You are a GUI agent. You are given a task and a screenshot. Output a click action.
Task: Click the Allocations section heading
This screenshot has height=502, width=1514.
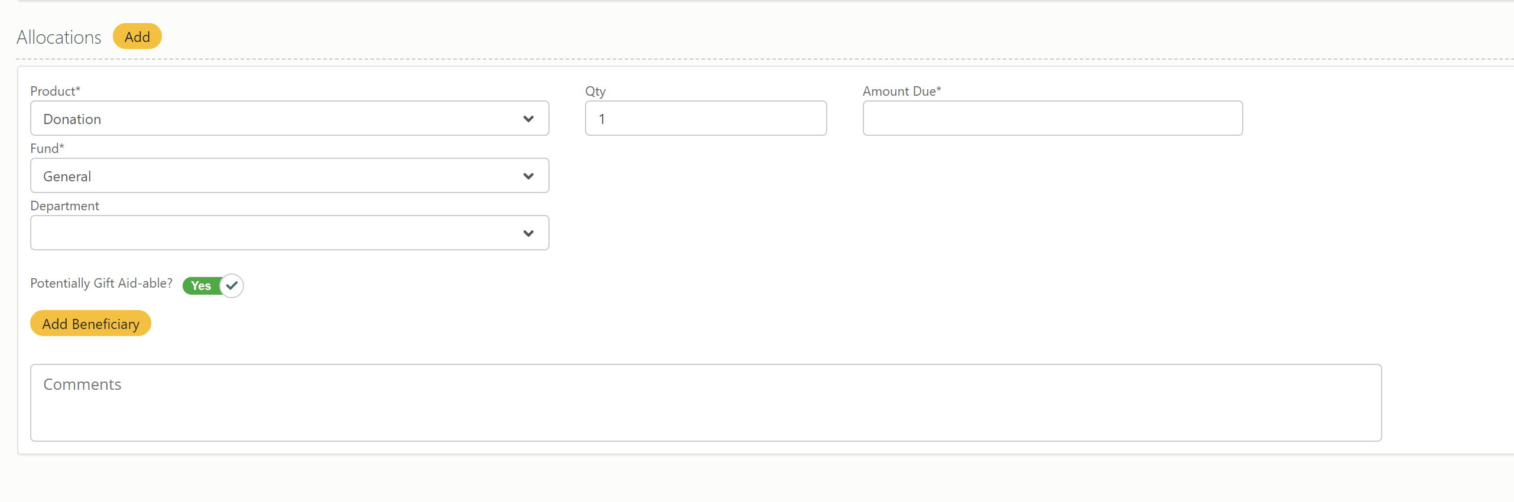pos(59,37)
